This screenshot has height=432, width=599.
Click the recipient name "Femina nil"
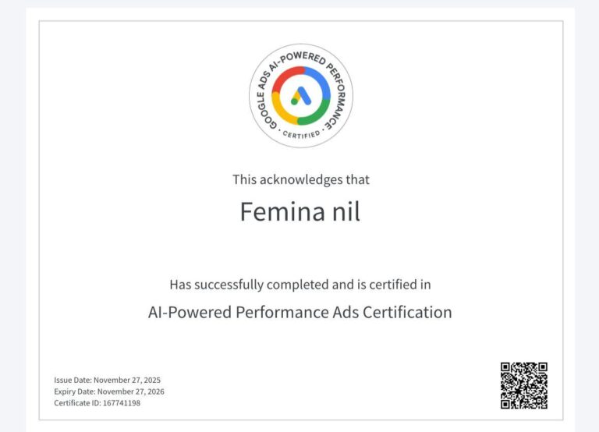point(300,212)
